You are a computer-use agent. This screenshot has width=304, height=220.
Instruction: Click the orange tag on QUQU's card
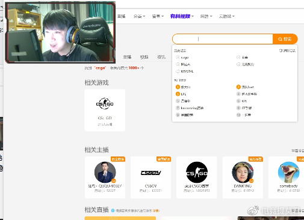click(x=118, y=159)
